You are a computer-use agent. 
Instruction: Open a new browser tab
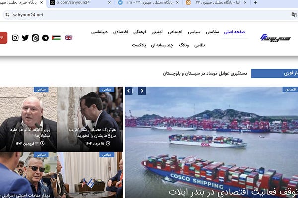pyautogui.click(x=256, y=2)
